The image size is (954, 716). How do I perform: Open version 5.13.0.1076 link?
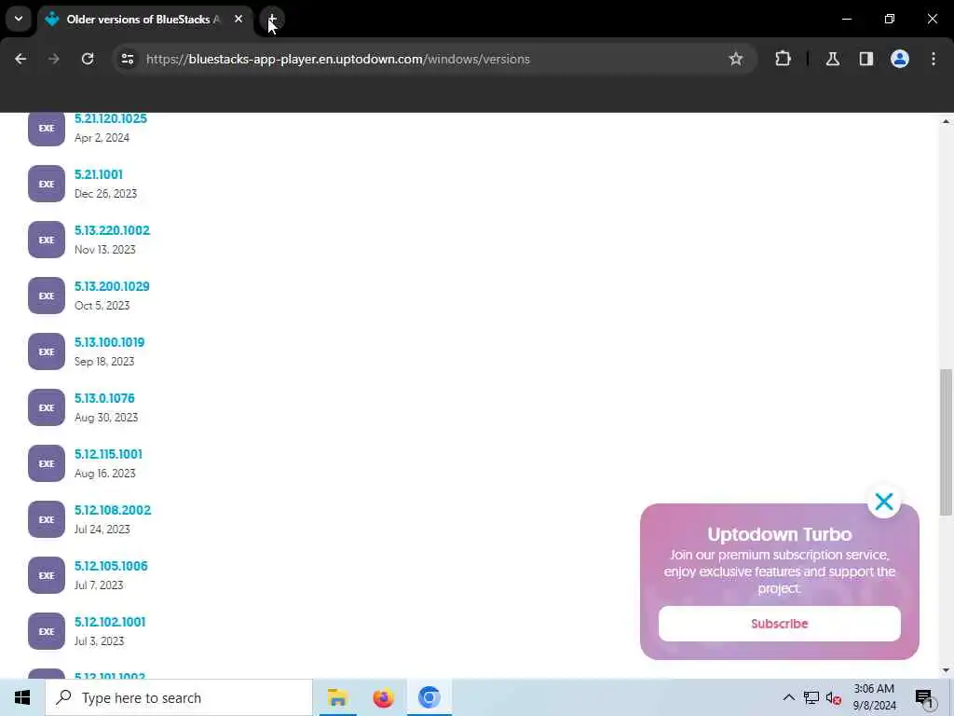tap(104, 399)
